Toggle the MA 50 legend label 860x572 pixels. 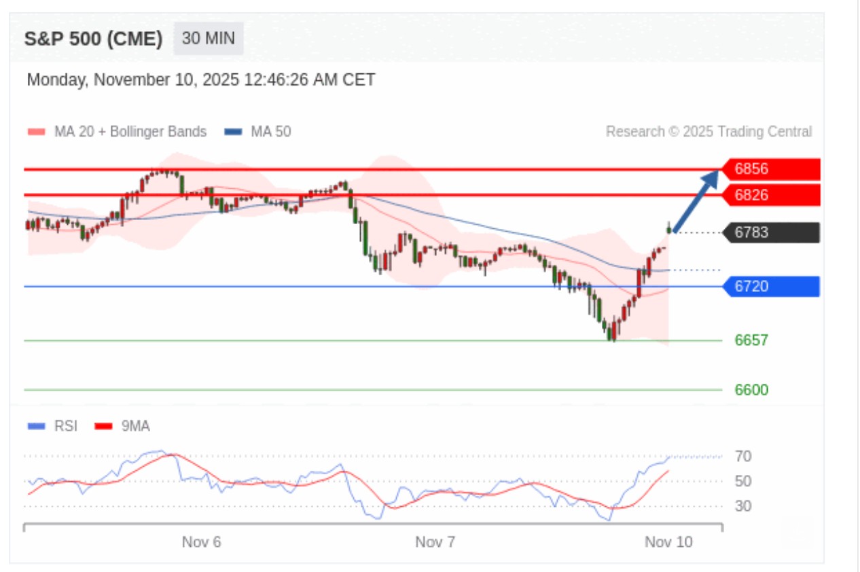coord(270,132)
